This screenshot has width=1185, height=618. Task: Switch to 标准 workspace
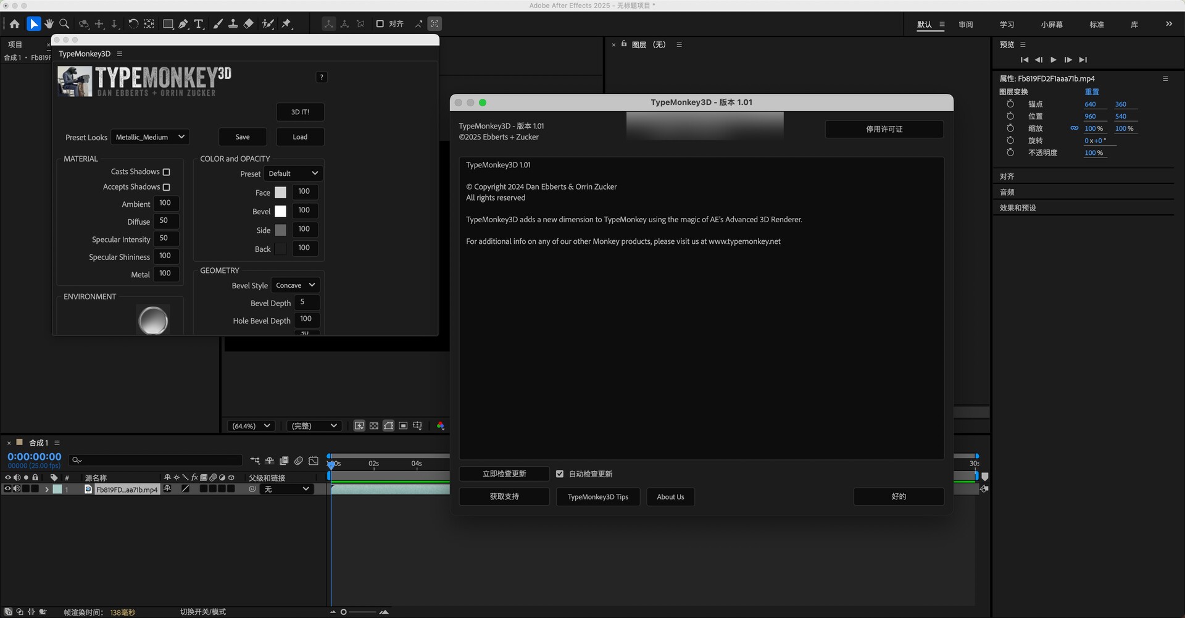click(x=1097, y=25)
